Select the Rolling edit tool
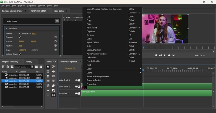 tap(48, 76)
